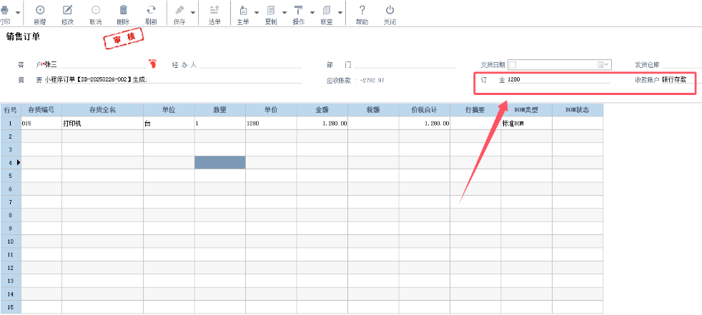The image size is (702, 315).
Task: Click the 台 unit cell in row 1
Action: point(169,123)
